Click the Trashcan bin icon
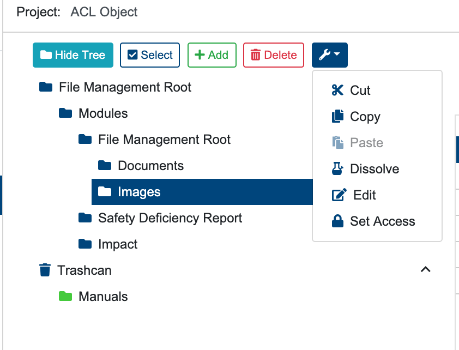The height and width of the screenshot is (350, 459). click(45, 270)
